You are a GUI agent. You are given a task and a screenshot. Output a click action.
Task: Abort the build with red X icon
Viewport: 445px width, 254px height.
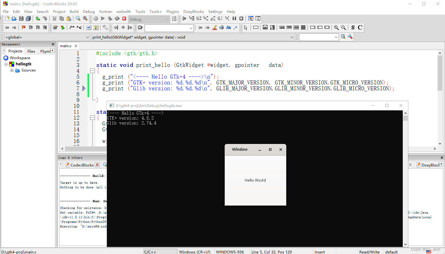124,19
